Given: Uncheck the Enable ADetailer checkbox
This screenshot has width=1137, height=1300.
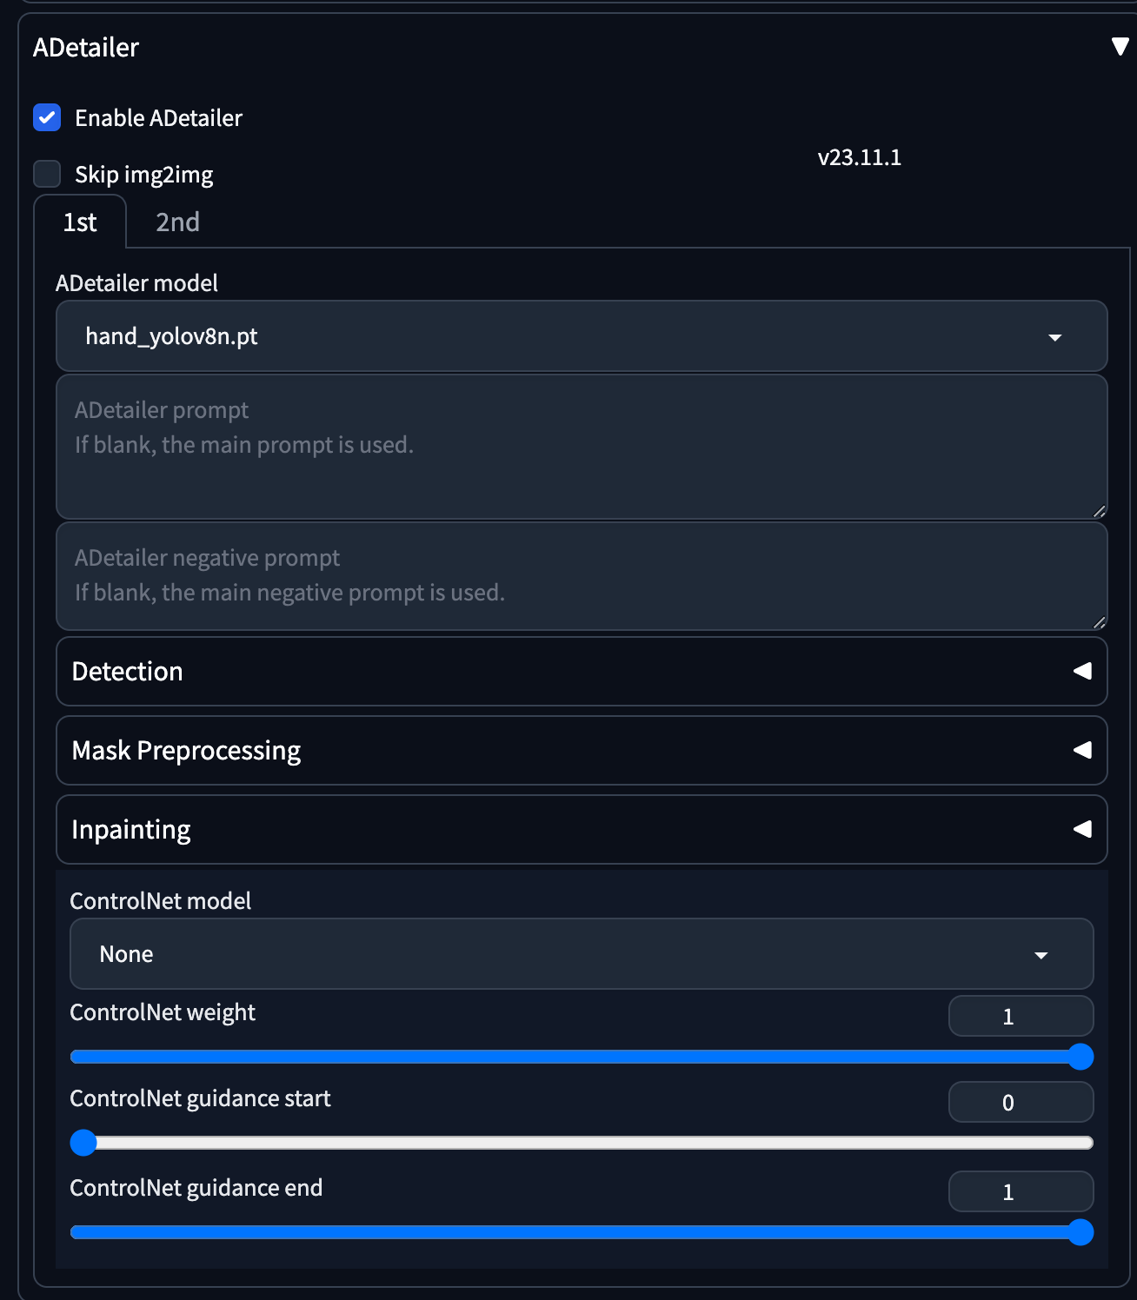Looking at the screenshot, I should (47, 117).
